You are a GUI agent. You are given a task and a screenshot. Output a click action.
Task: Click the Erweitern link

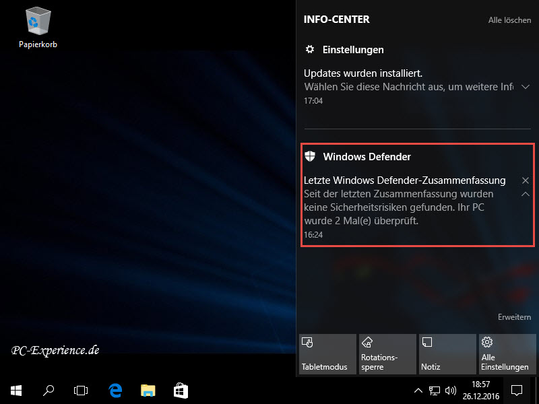pyautogui.click(x=514, y=316)
